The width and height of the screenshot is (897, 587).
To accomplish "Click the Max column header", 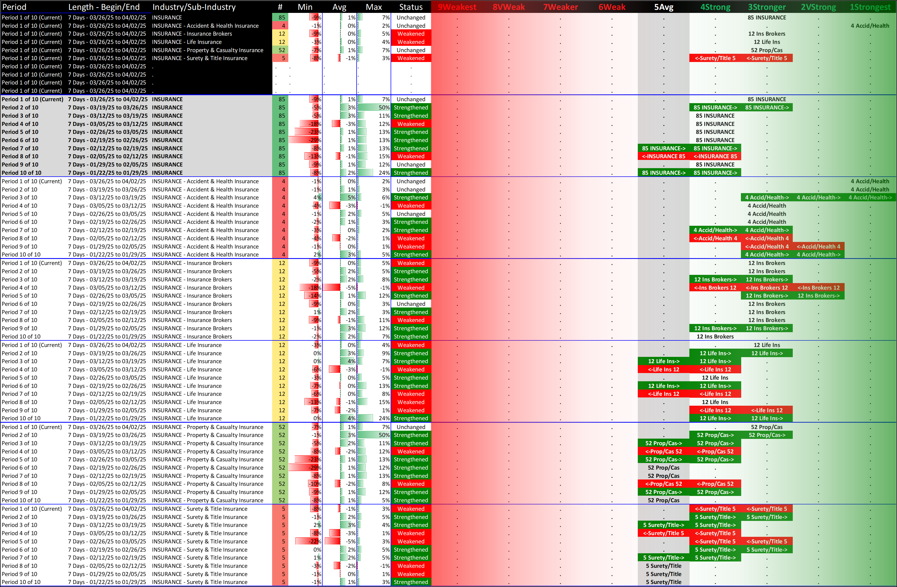I will pyautogui.click(x=374, y=7).
